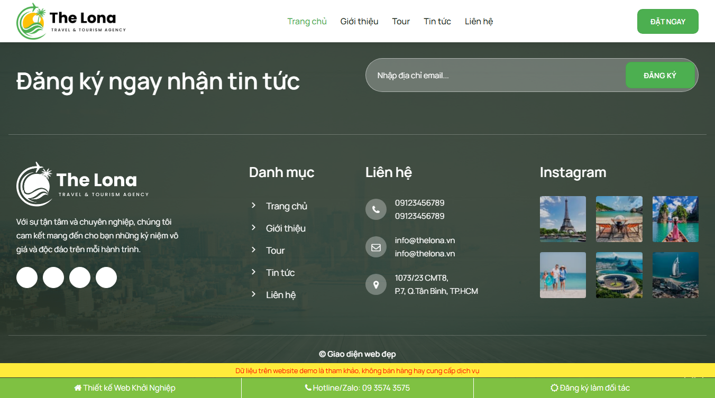Submit with the ĐĂNG KÝ button
715x398 pixels.
[x=660, y=75]
